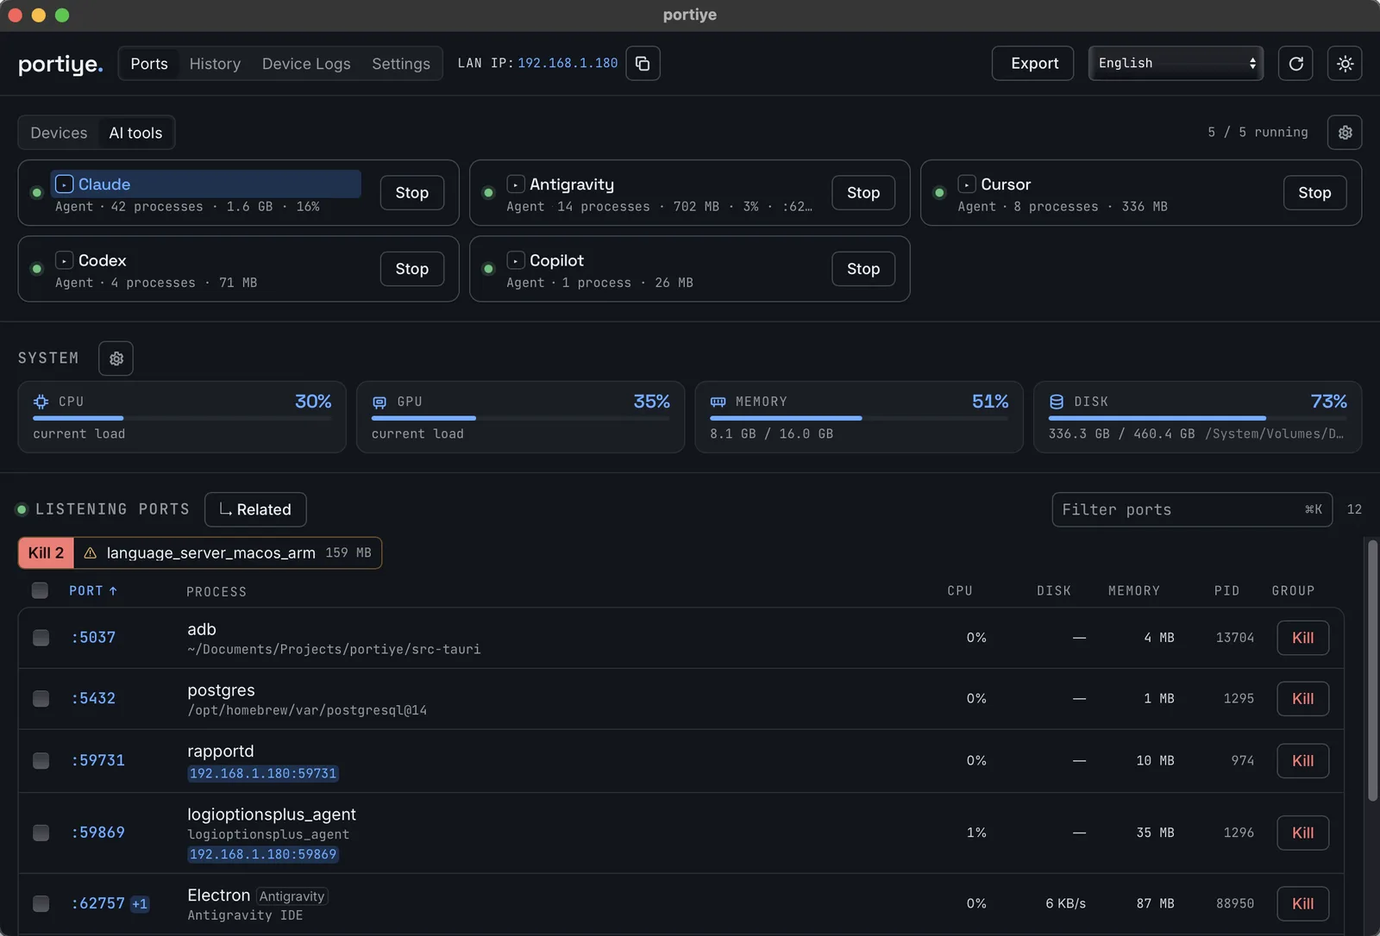Check the box for port :59731 rapportd

pos(41,760)
